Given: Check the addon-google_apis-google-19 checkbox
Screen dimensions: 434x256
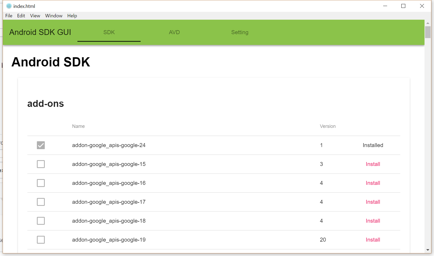Looking at the screenshot, I should (x=41, y=240).
